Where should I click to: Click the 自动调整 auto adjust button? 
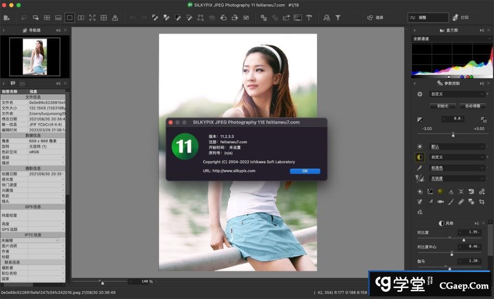pyautogui.click(x=472, y=106)
